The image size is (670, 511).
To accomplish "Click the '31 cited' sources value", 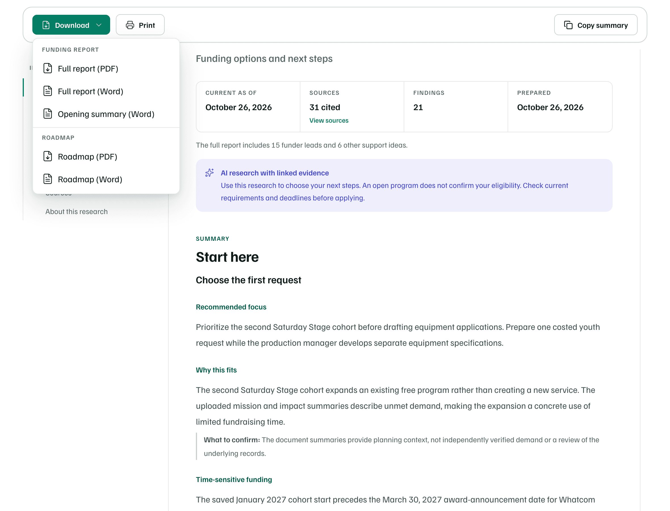I will (324, 107).
